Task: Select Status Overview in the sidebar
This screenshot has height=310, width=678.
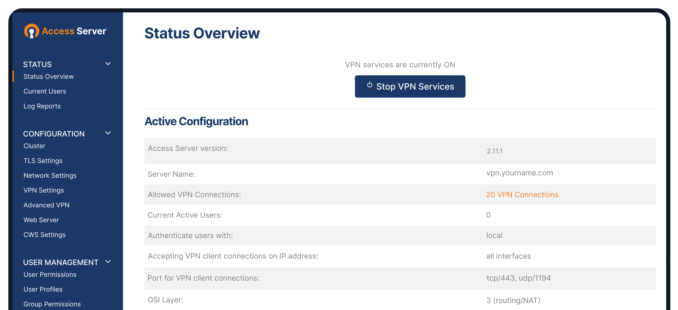Action: pyautogui.click(x=48, y=76)
